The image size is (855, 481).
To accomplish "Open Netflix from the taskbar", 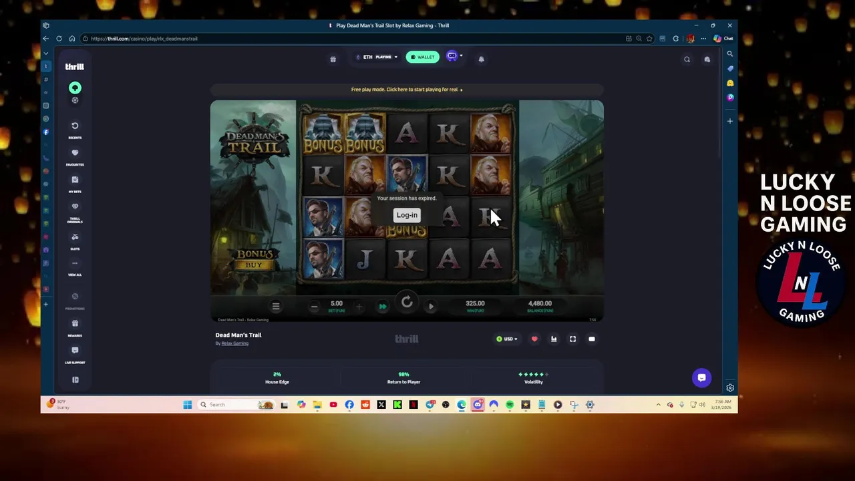I will [x=413, y=404].
